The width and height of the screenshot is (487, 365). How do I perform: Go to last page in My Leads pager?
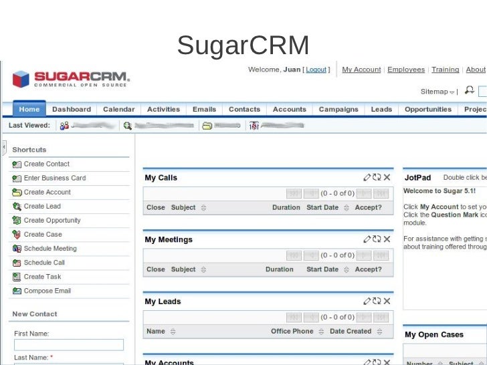click(381, 317)
